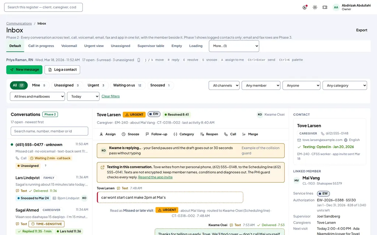377x235 pixels.
Task: Click the question mark beside Unassigned badge
Action: 45,166
